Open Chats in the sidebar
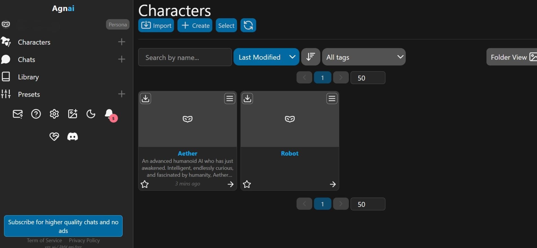 click(x=26, y=60)
